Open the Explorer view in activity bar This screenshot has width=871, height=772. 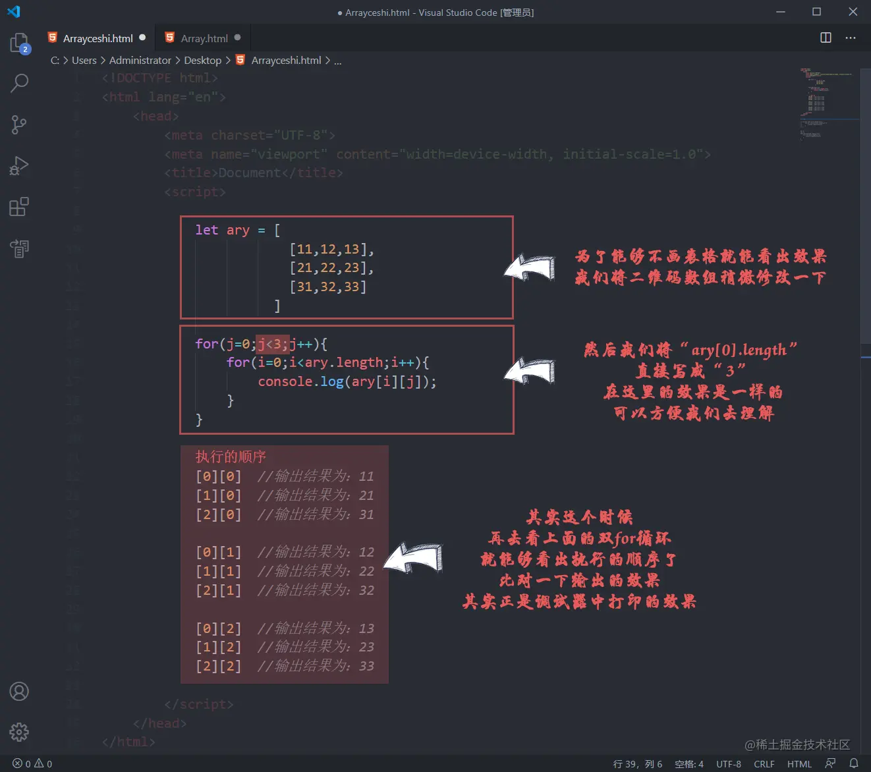(x=19, y=43)
